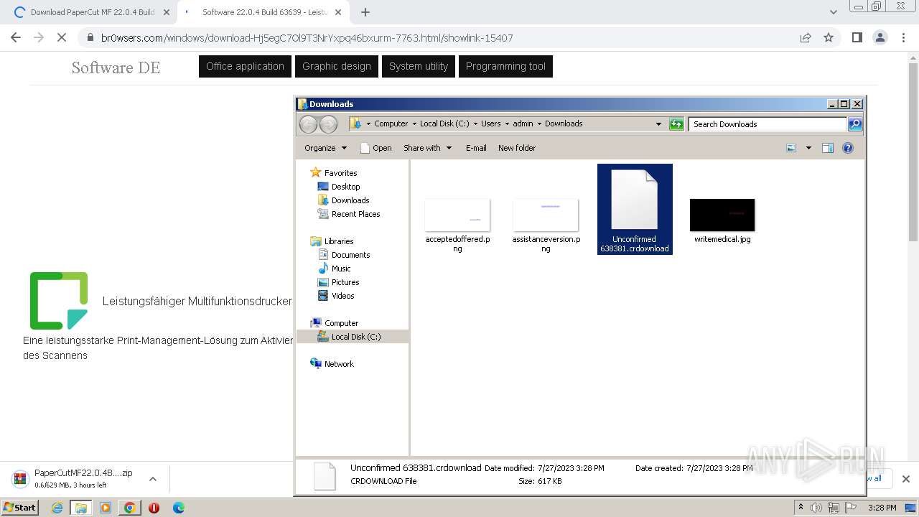Click the red Opera-style taskbar icon
Screen dimensions: 919x517
click(x=154, y=508)
